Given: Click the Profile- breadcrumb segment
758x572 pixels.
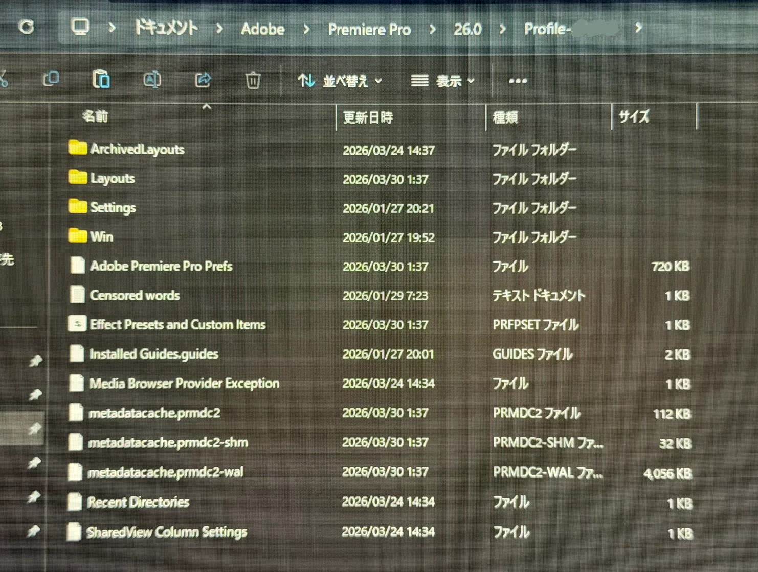Looking at the screenshot, I should pos(571,29).
